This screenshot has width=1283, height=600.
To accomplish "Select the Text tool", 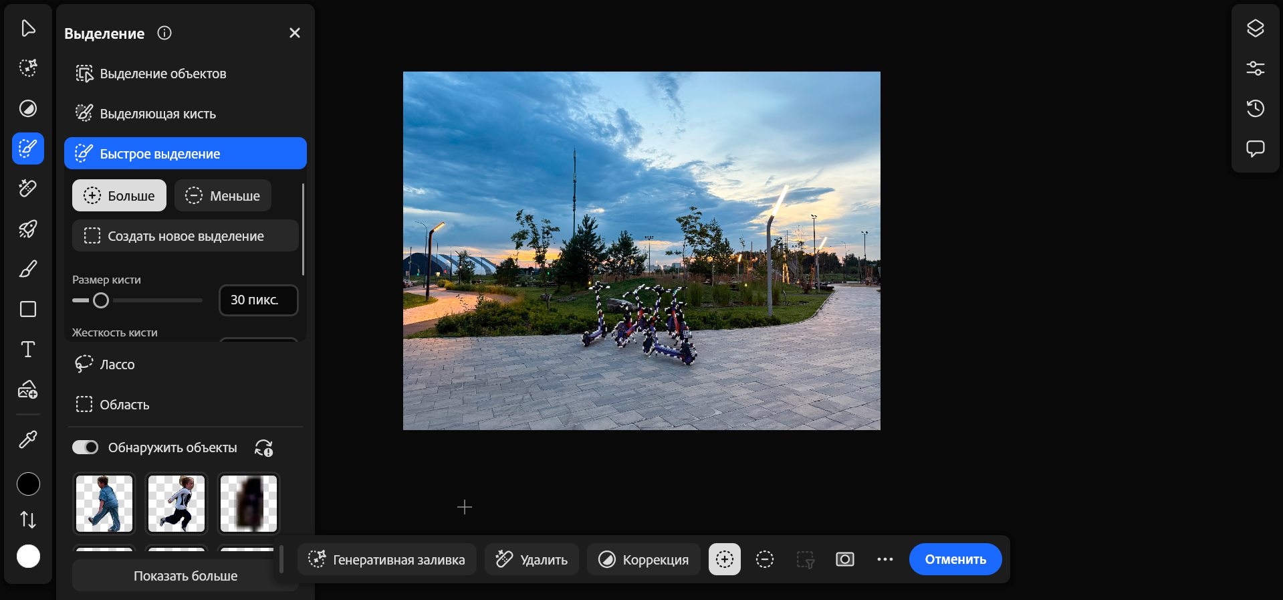I will point(28,349).
